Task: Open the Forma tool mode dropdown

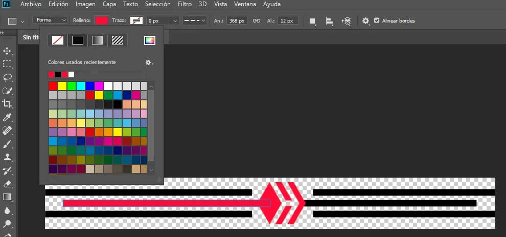Action: (x=50, y=20)
